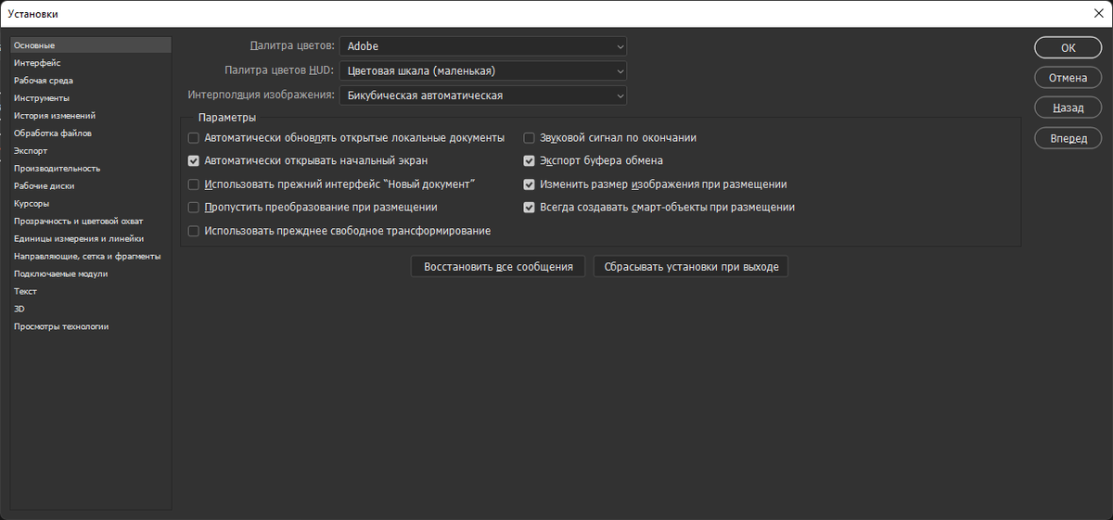
Task: Click the OK button
Action: click(1068, 48)
